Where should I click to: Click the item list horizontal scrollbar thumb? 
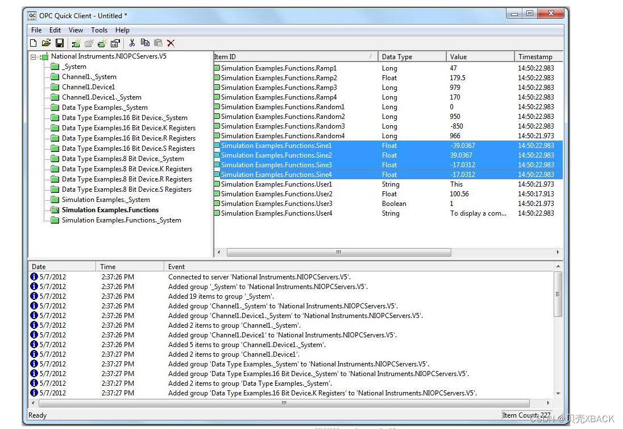(x=339, y=252)
